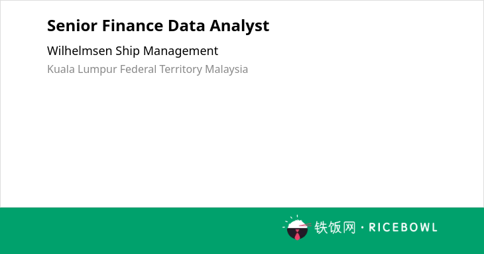Click the word Analyst in the title
Viewport: 484px width, 254px height.
[239, 27]
